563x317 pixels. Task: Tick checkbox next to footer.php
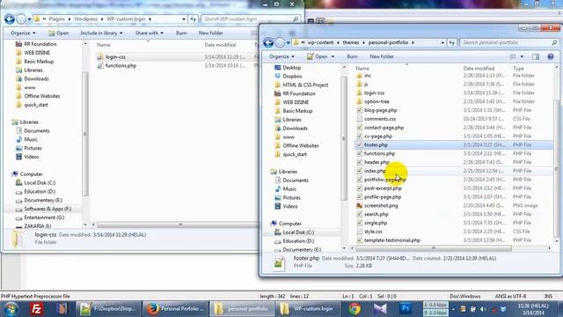359,144
